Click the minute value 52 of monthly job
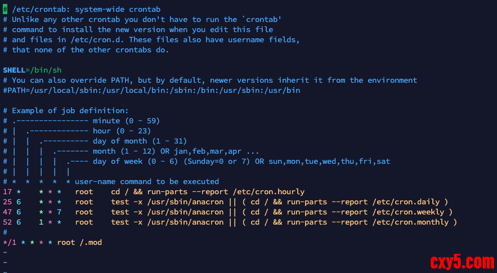Image resolution: width=497 pixels, height=273 pixels. coord(7,222)
